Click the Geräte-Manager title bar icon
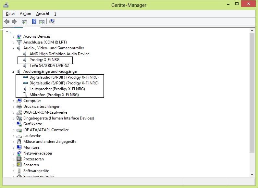Viewport: 258px width, 188px height. [6, 5]
